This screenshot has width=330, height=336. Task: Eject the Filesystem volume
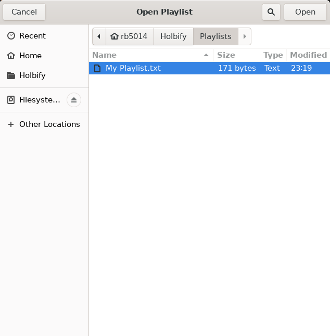[x=74, y=100]
